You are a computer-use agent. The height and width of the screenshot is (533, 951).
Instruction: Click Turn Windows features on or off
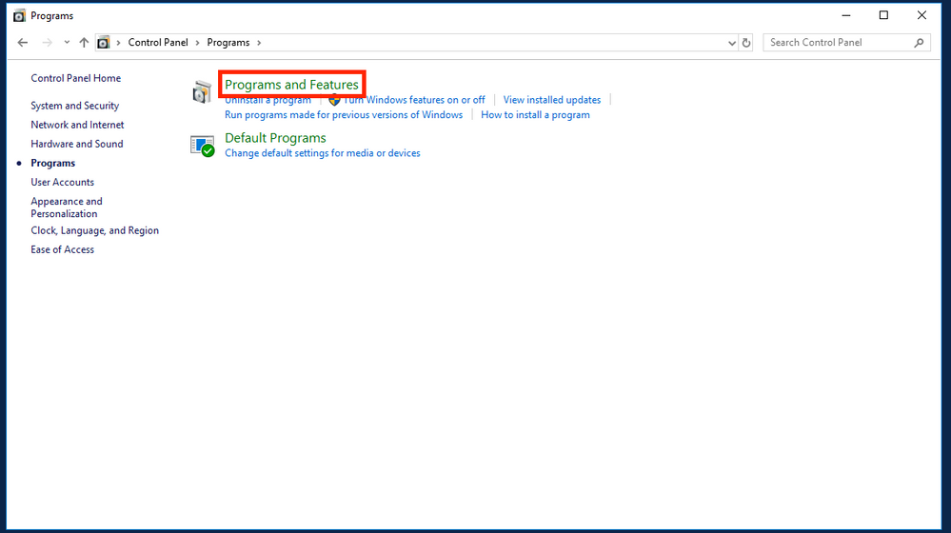(x=414, y=100)
